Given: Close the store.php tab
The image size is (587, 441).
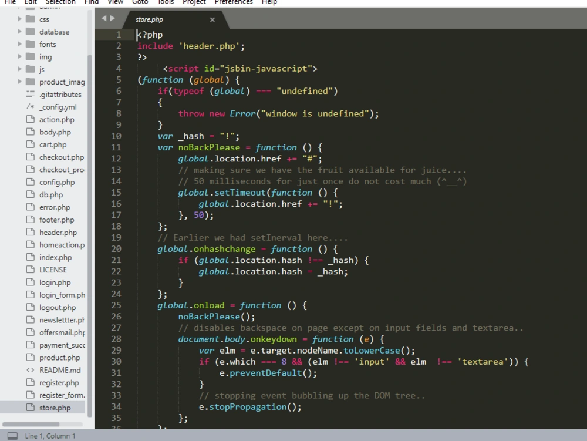Looking at the screenshot, I should tap(212, 19).
